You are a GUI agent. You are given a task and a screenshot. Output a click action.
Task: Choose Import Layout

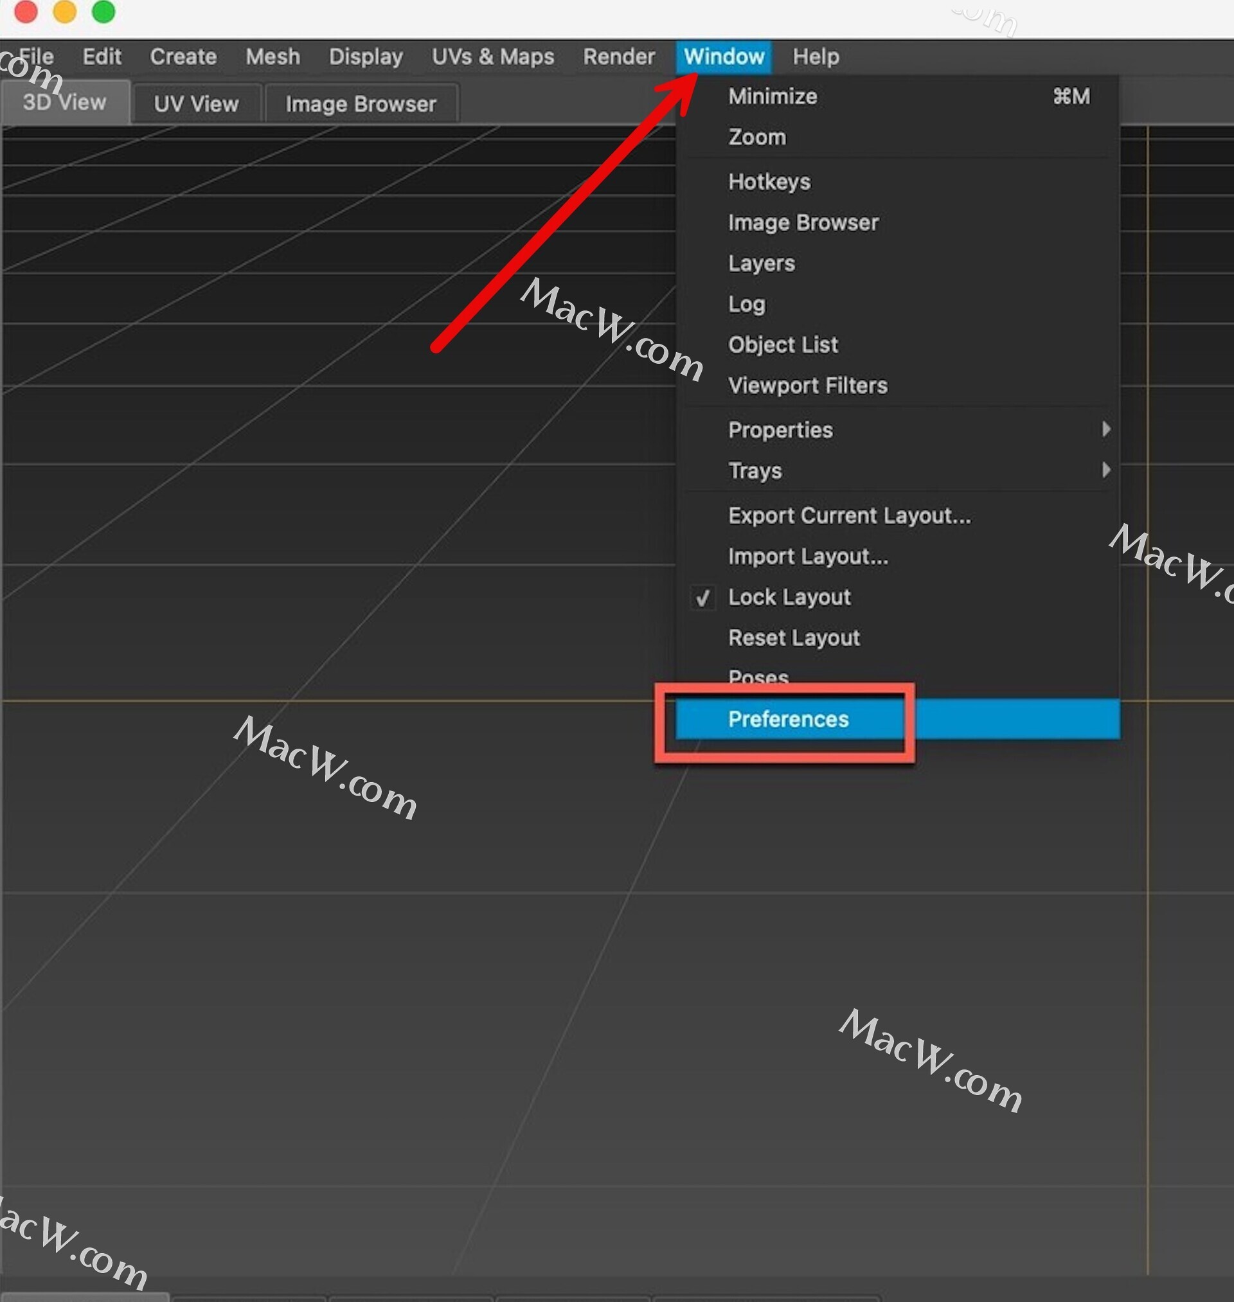899,557
